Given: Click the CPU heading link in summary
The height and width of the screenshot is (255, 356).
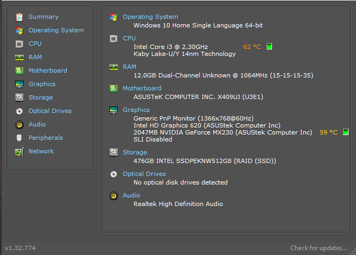Looking at the screenshot, I should [x=129, y=38].
